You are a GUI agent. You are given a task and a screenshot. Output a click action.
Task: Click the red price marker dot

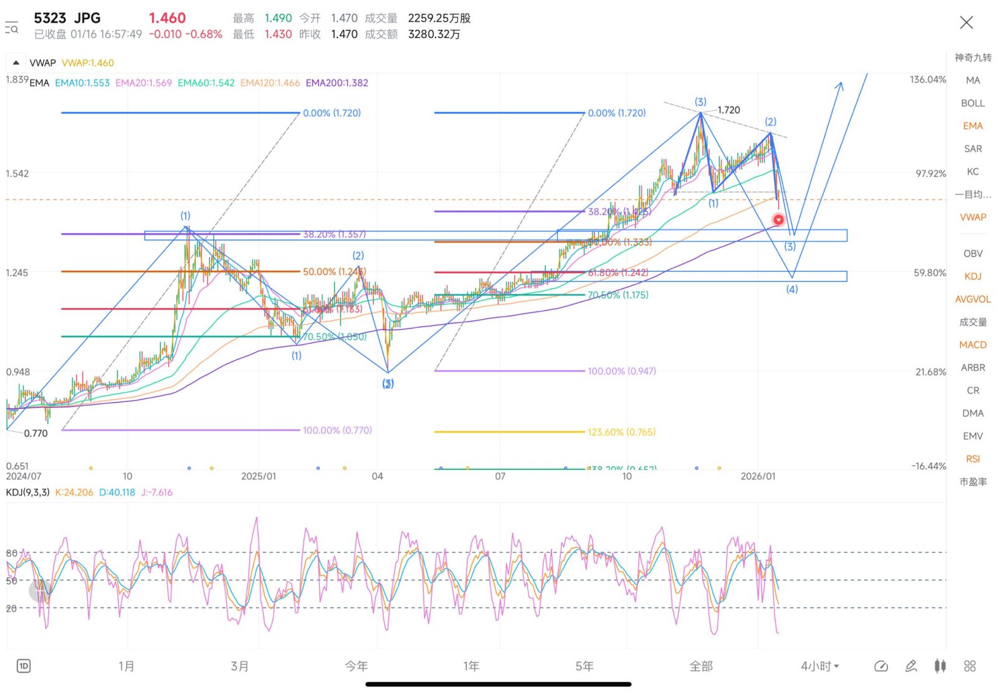click(778, 219)
